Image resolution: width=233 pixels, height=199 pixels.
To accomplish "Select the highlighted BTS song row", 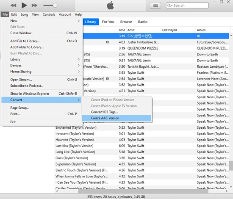I will 156,36.
